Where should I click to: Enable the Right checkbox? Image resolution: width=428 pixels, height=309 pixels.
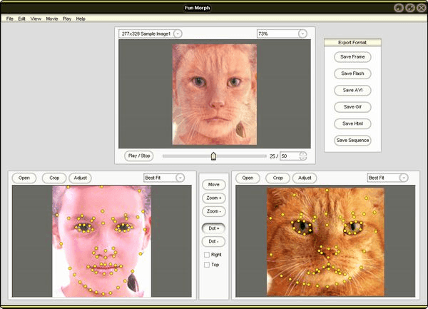click(207, 254)
